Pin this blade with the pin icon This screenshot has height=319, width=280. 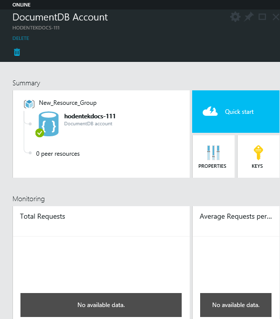pyautogui.click(x=249, y=16)
